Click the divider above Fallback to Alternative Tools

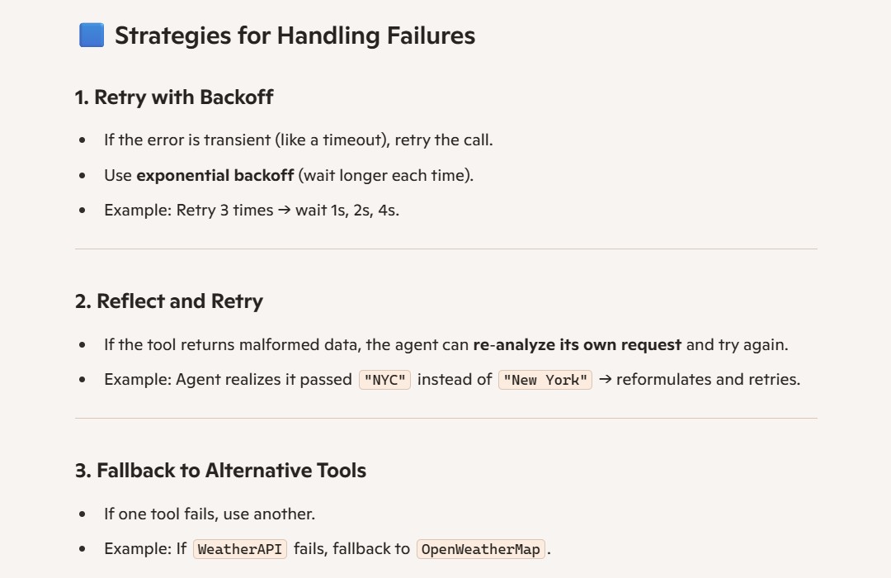pyautogui.click(x=446, y=418)
